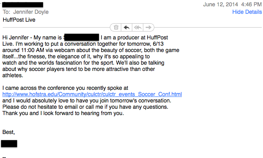
Task: Forward this email with the right arrow
Action: tap(148, 27)
